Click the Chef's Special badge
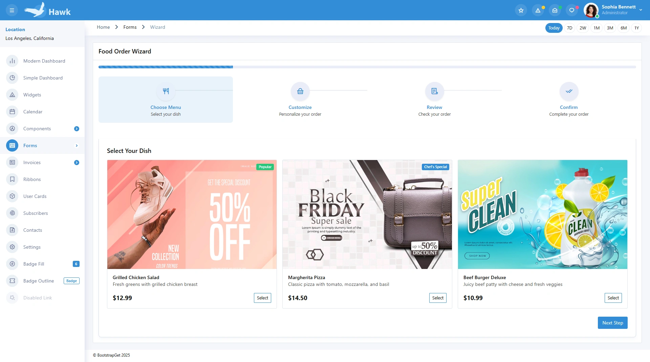The width and height of the screenshot is (650, 362). pyautogui.click(x=435, y=167)
